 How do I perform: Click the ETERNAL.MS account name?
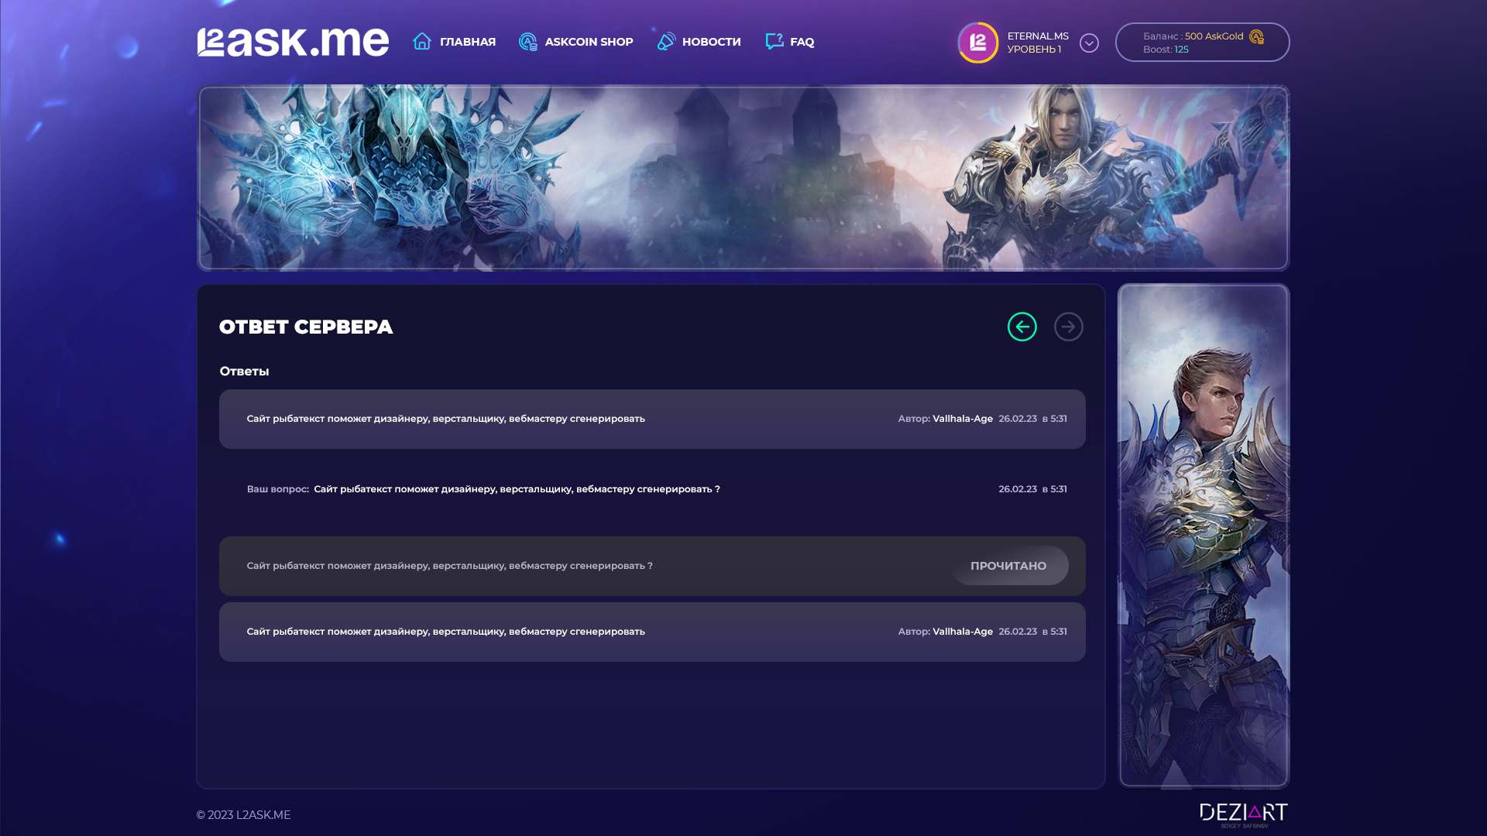pyautogui.click(x=1038, y=36)
